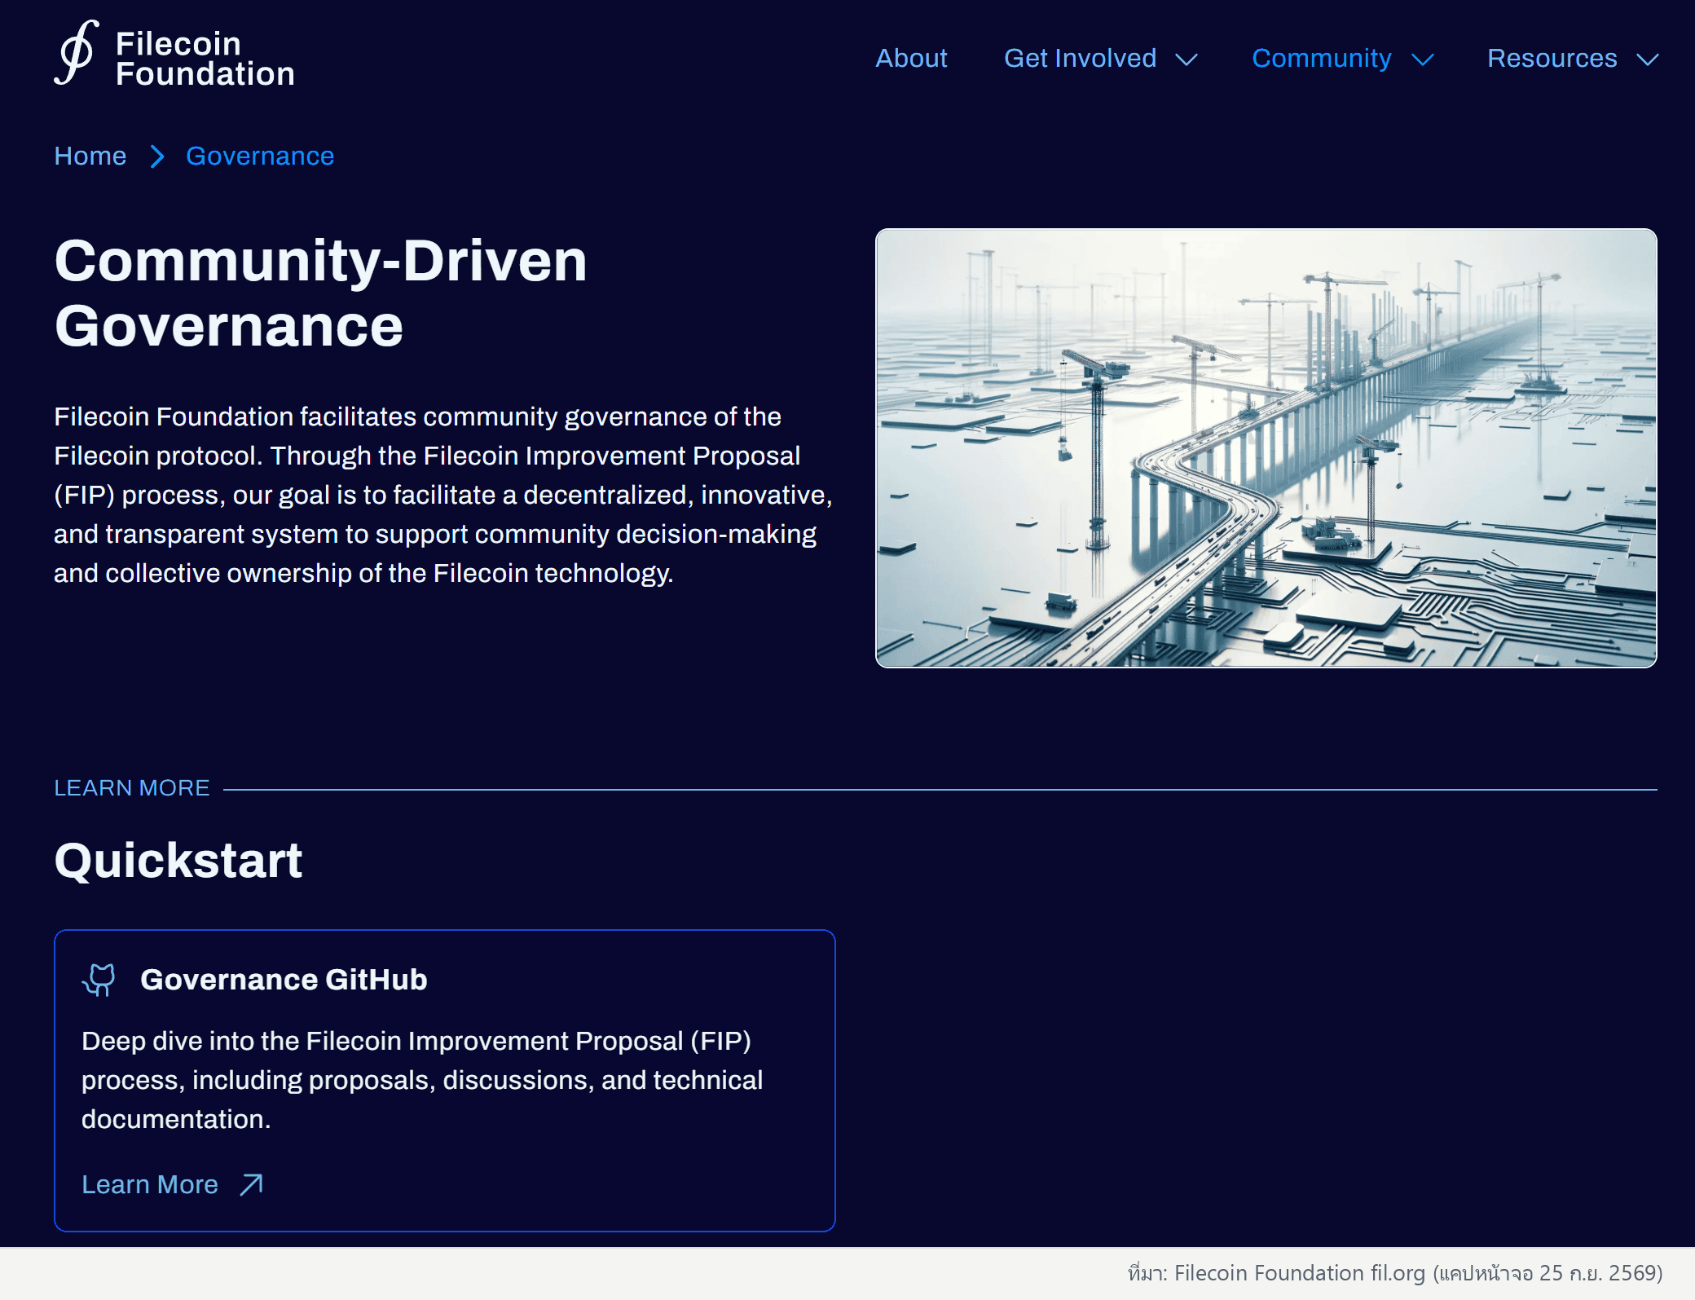Click the source caption mentioning fil.org
Image resolution: width=1695 pixels, height=1300 pixels.
pyautogui.click(x=1395, y=1273)
